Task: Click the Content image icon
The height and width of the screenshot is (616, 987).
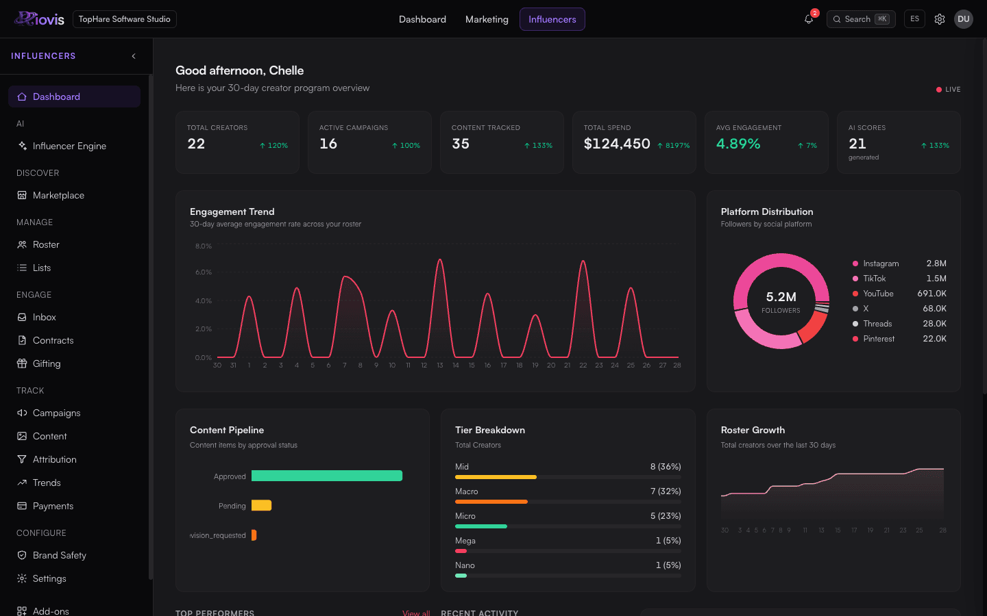Action: click(x=22, y=436)
